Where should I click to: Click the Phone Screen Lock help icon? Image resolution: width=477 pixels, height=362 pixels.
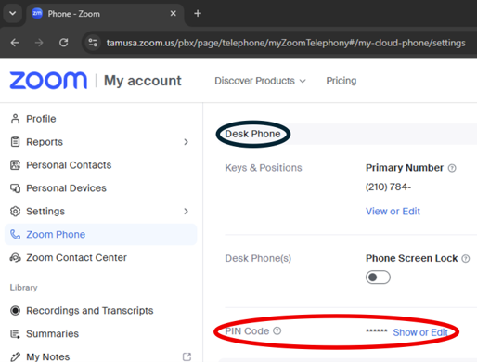pyautogui.click(x=466, y=258)
